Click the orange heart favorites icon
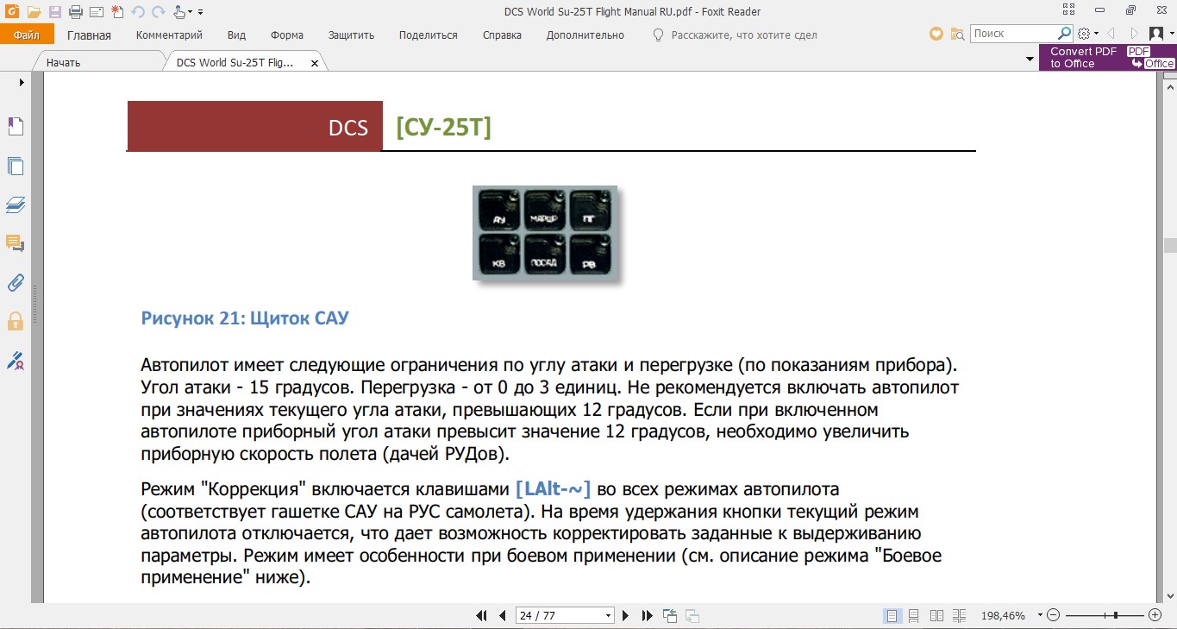 [936, 35]
